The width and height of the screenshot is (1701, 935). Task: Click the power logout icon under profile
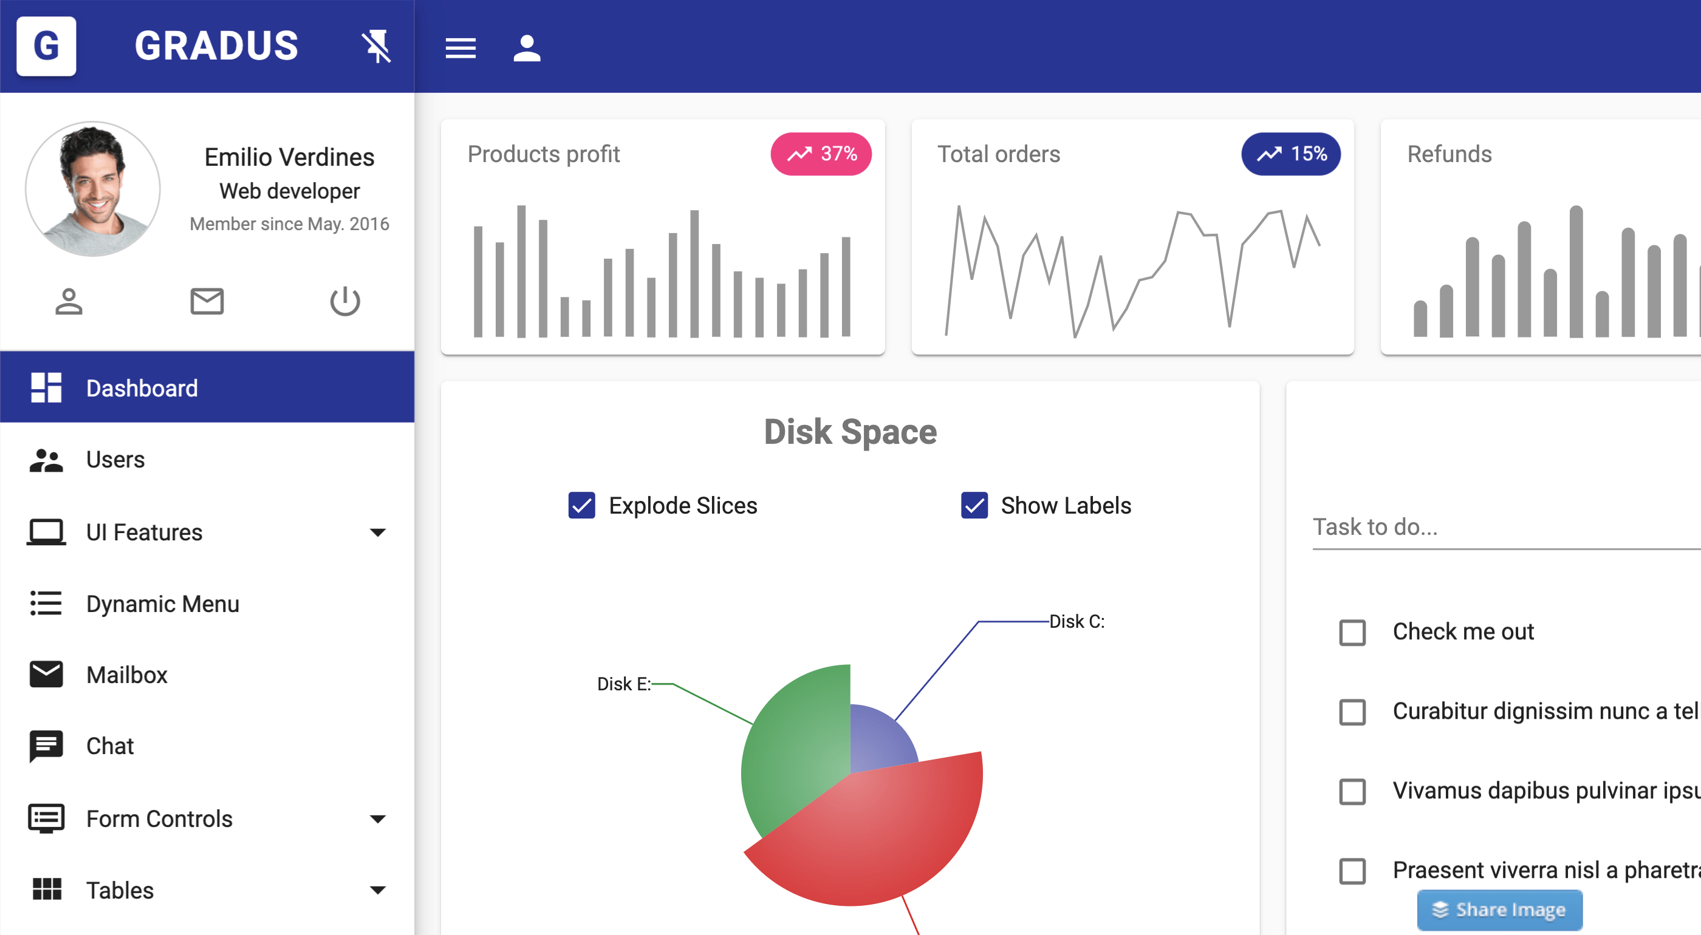click(344, 302)
